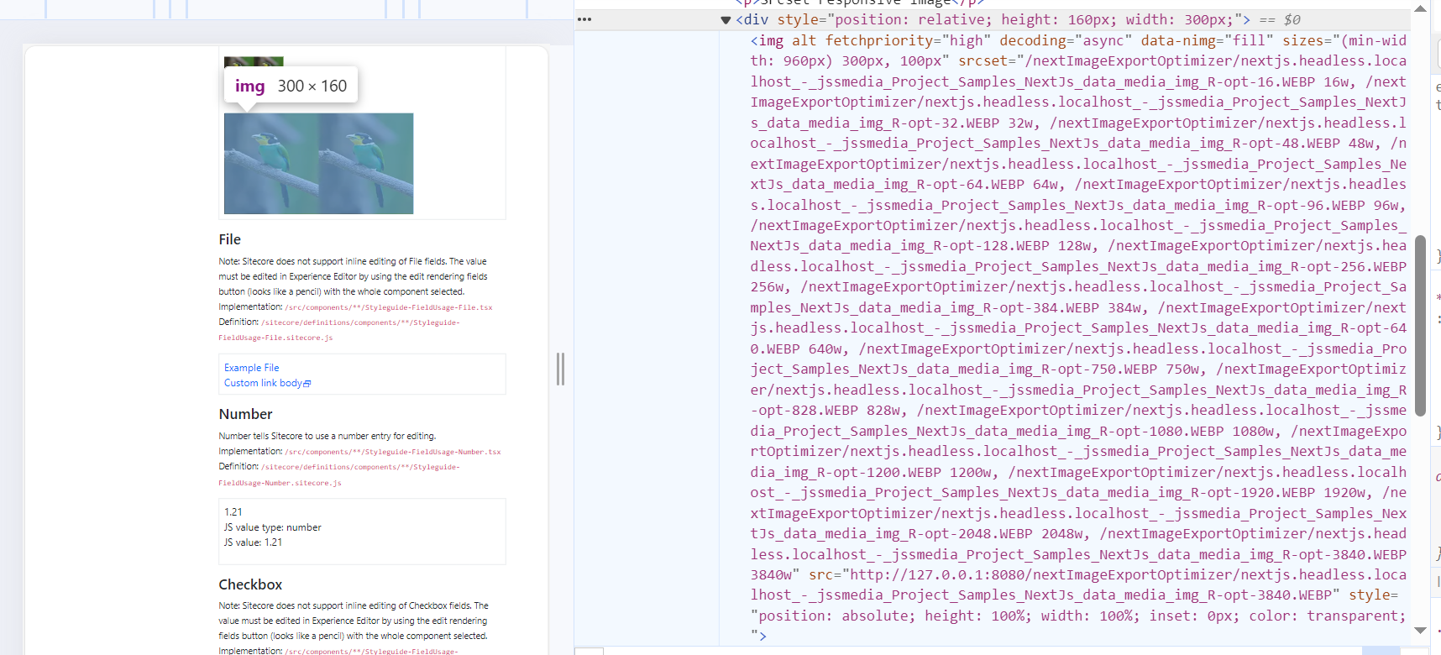Image resolution: width=1441 pixels, height=655 pixels.
Task: Select the 'Checkbox' heading text
Action: click(250, 584)
